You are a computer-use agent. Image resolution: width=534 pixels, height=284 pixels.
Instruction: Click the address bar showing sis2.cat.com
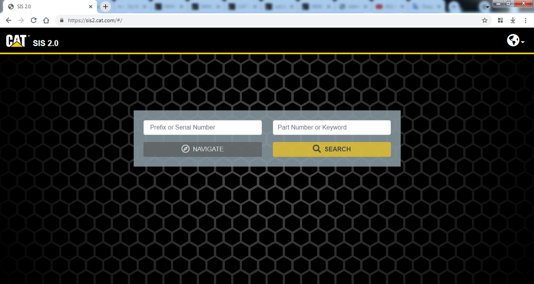pos(273,20)
